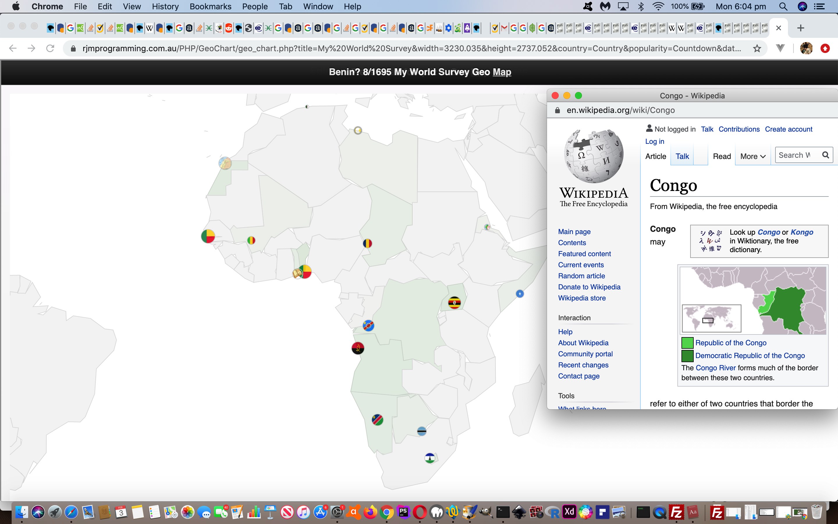Launch Safari from the dock
The image size is (838, 524).
click(71, 512)
